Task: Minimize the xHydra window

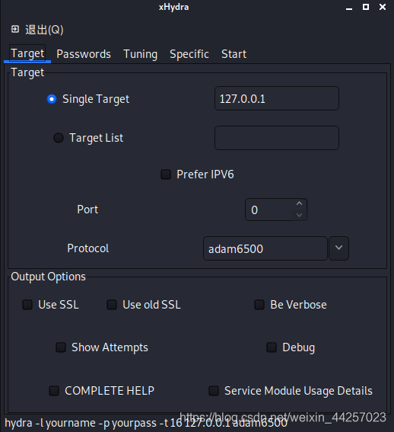Action: (349, 8)
